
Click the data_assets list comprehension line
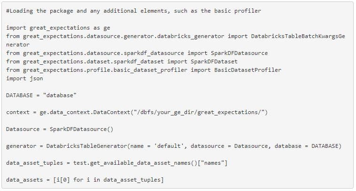(x=85, y=180)
